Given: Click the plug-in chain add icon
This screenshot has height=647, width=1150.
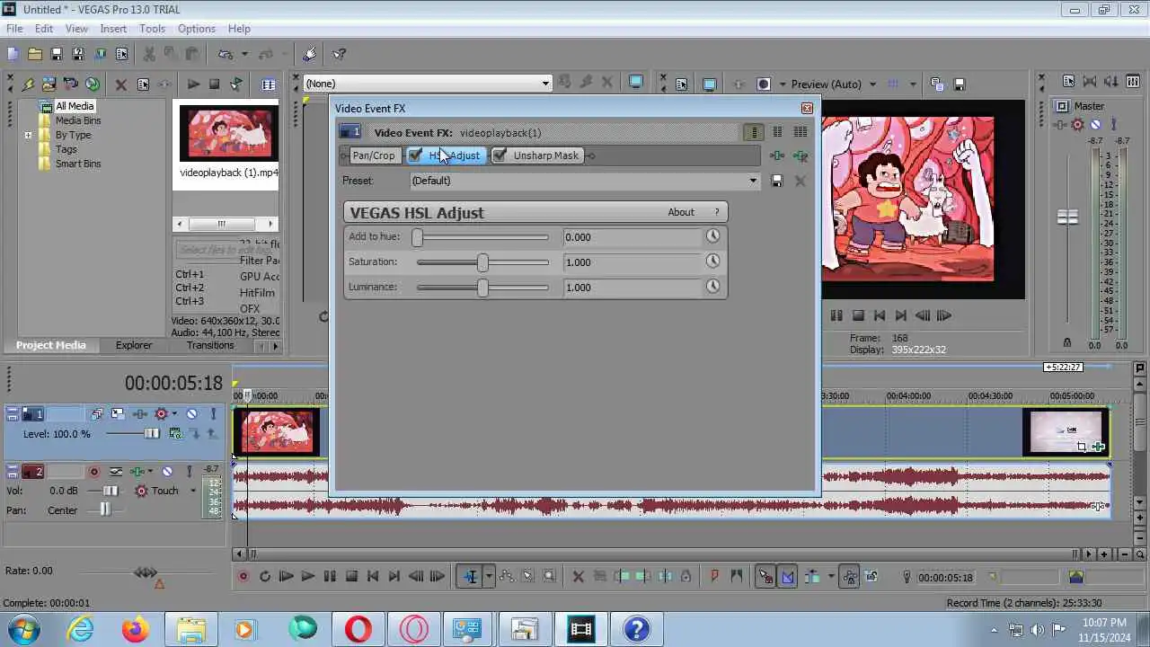Looking at the screenshot, I should [x=777, y=155].
